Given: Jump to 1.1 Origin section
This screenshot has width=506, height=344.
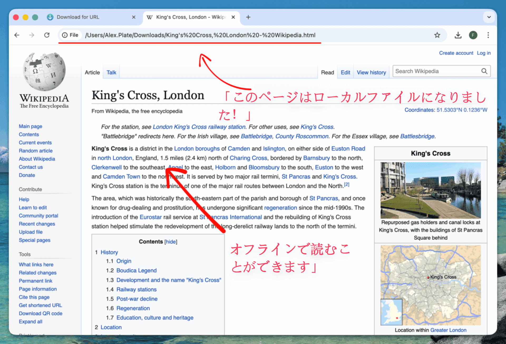Looking at the screenshot, I should [124, 261].
